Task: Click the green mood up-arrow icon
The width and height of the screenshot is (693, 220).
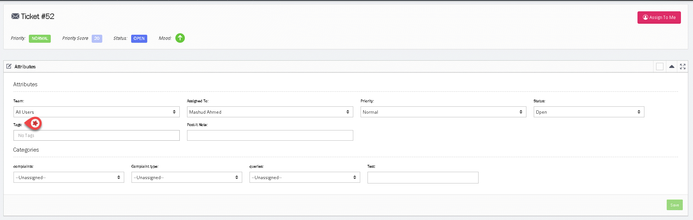Action: pyautogui.click(x=180, y=38)
